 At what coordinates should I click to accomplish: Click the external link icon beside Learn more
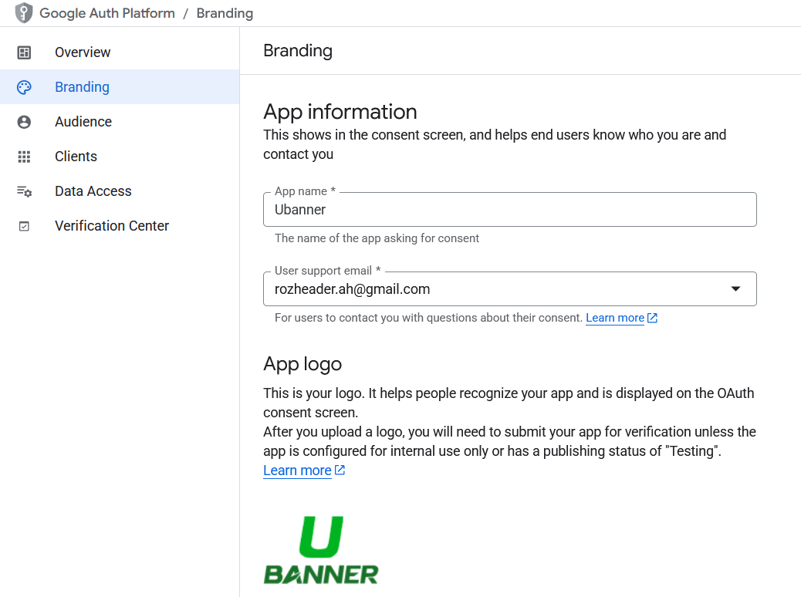pyautogui.click(x=652, y=317)
